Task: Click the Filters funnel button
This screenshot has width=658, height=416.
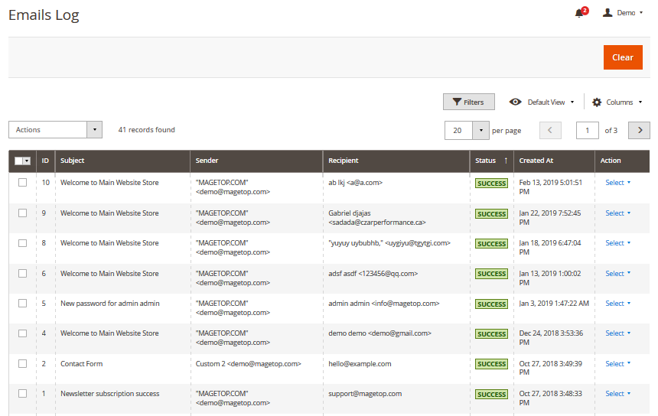Action: [468, 102]
